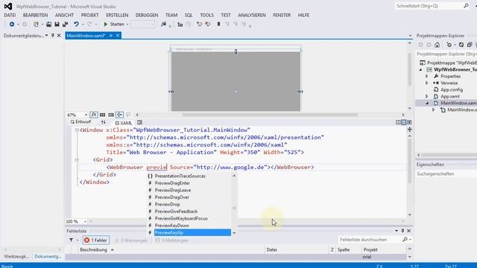Toggle the 0 Warnungen filter

tap(131, 240)
